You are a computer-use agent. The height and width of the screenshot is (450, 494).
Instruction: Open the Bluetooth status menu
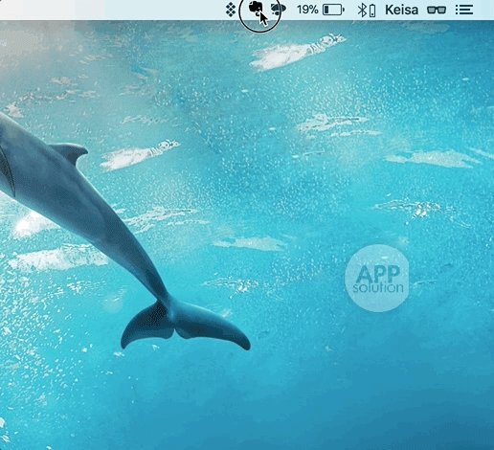(362, 11)
